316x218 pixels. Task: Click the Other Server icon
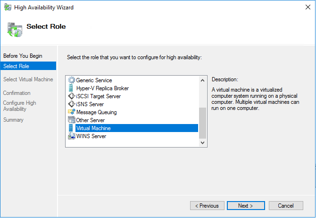72,120
